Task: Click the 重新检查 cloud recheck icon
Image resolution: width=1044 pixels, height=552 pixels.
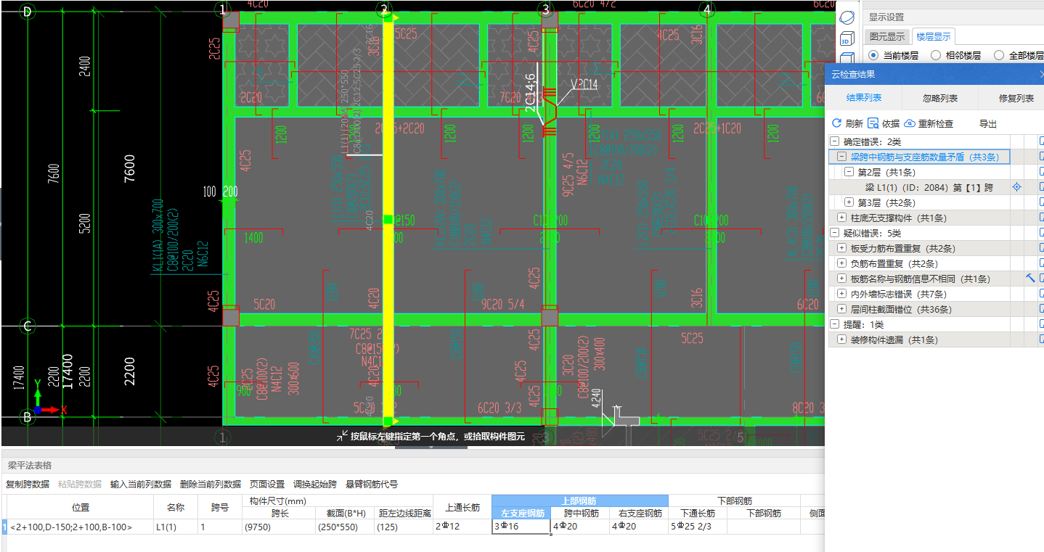Action: coord(909,123)
